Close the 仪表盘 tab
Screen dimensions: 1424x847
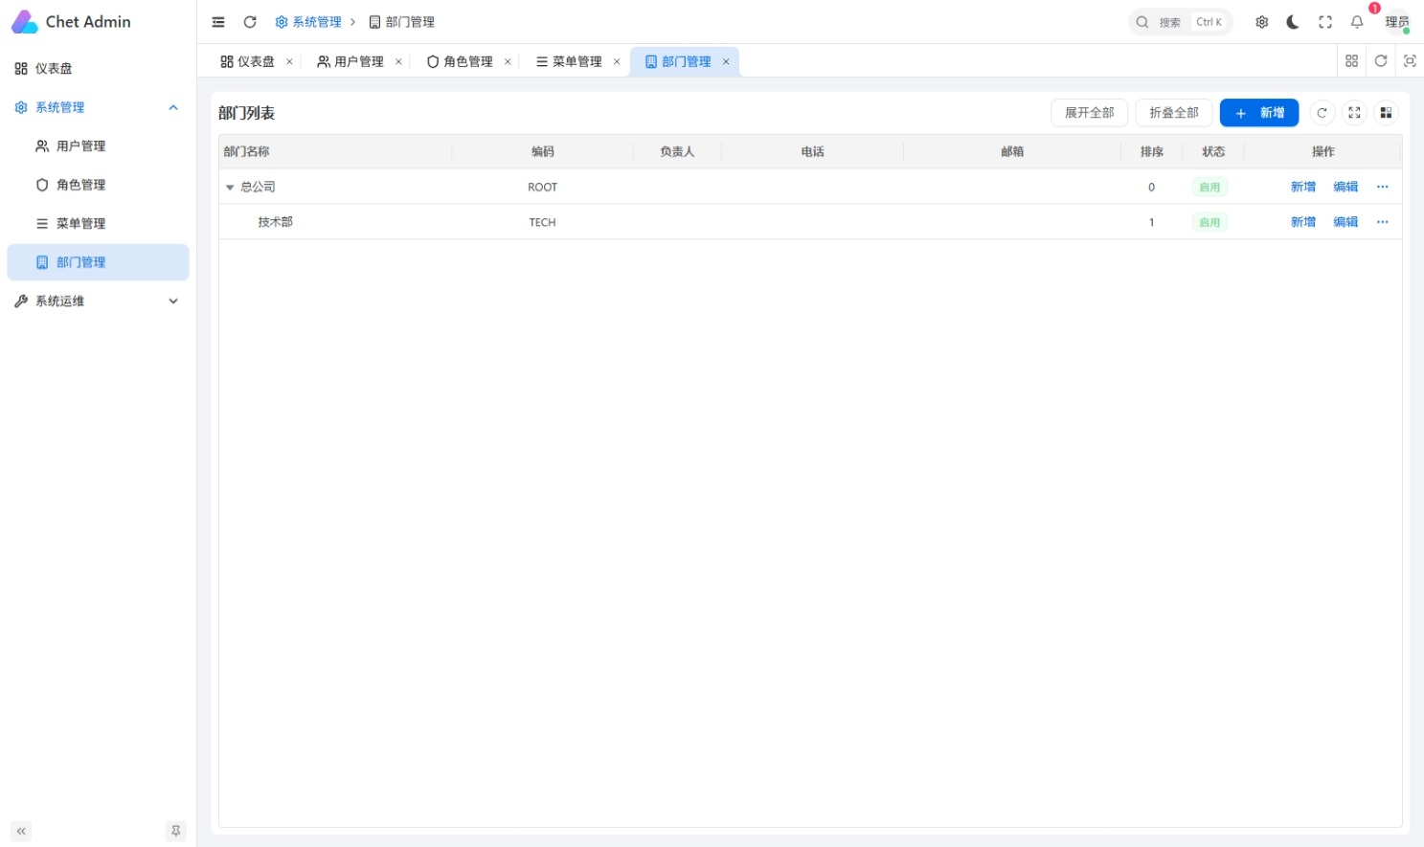(289, 62)
